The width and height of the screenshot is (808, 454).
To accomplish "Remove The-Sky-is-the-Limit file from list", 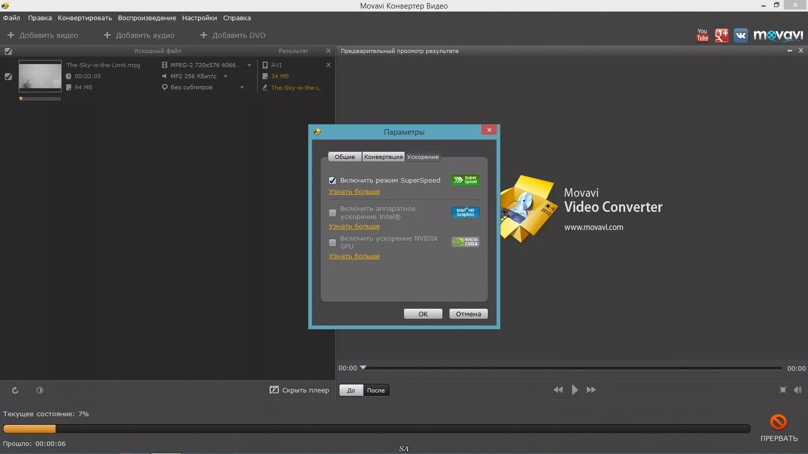I will click(328, 65).
